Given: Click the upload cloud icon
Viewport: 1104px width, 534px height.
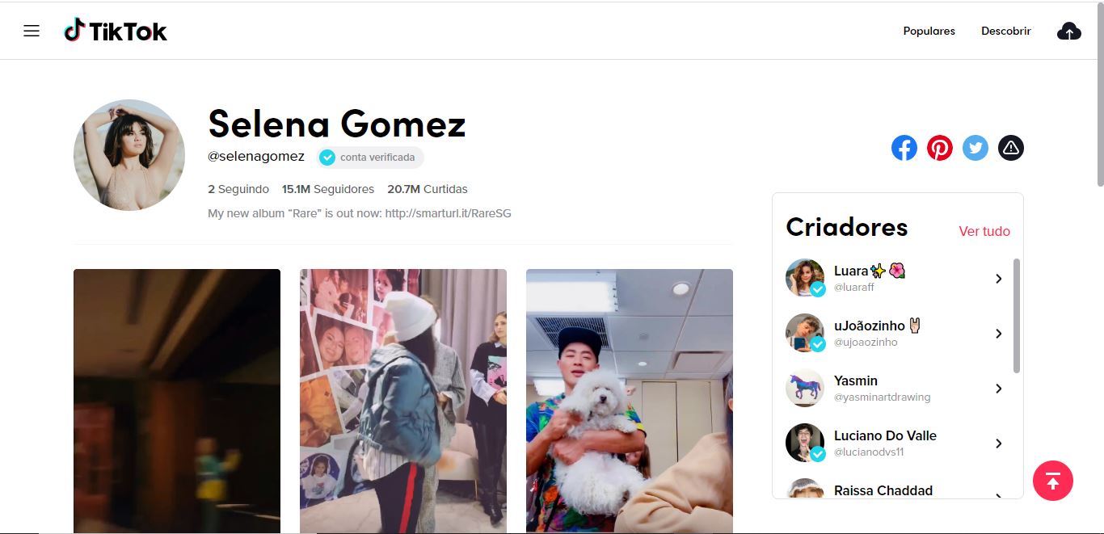Looking at the screenshot, I should (x=1068, y=32).
